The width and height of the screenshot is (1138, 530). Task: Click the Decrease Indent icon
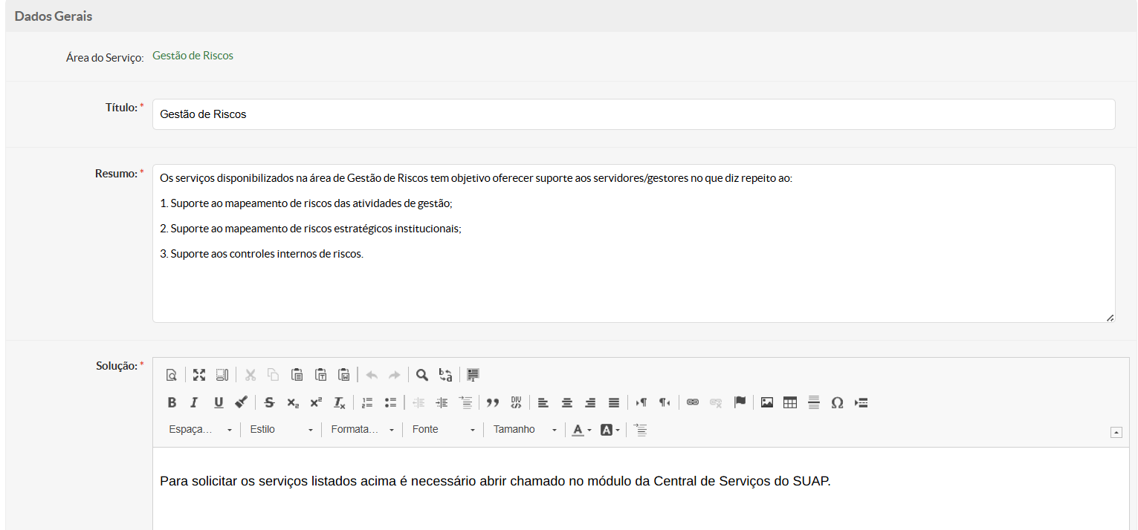[x=418, y=402]
